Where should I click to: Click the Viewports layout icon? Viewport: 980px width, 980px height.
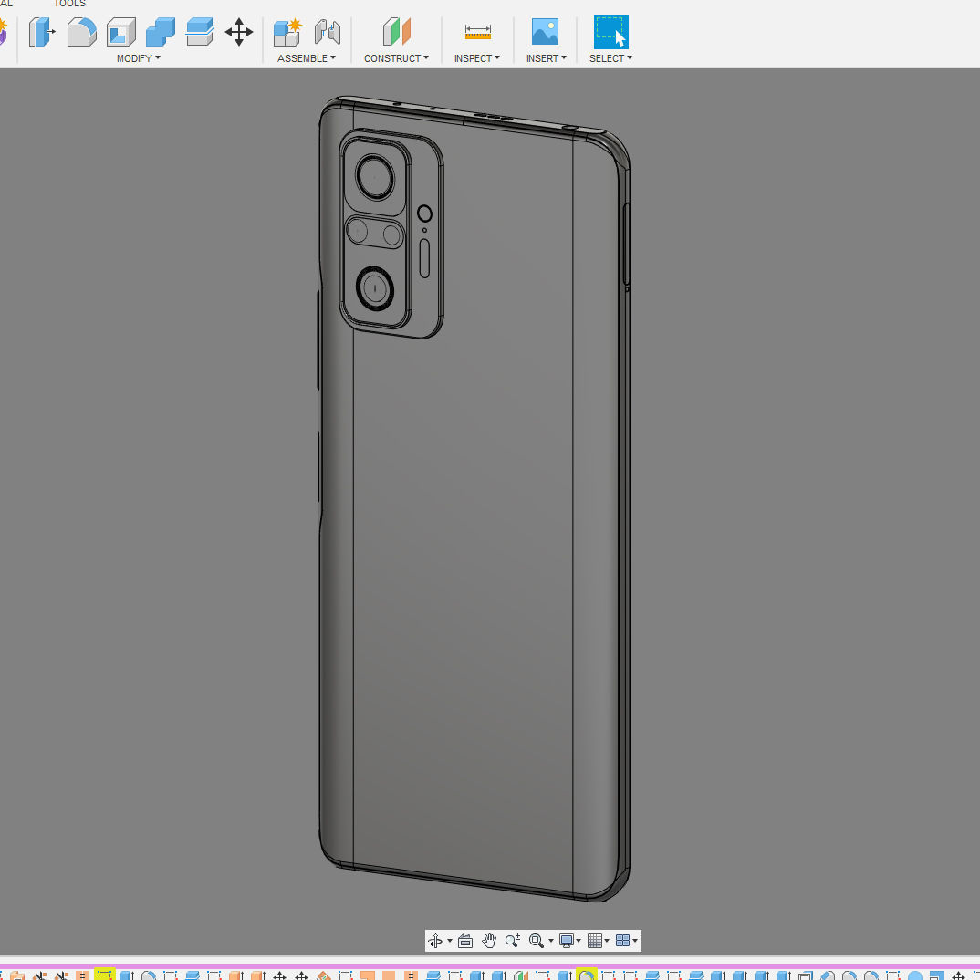coord(623,941)
